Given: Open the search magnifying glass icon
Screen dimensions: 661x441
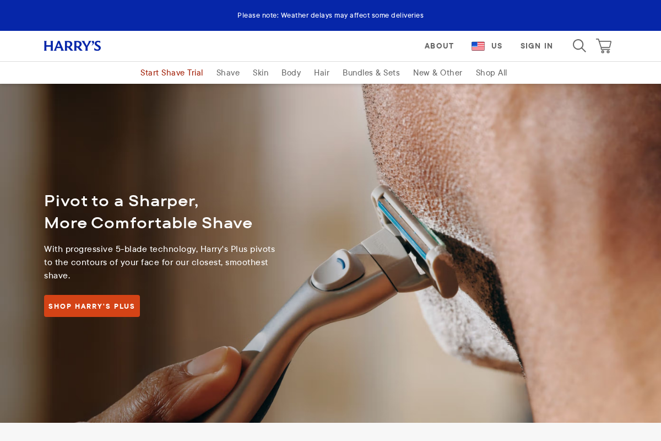Looking at the screenshot, I should pyautogui.click(x=579, y=46).
